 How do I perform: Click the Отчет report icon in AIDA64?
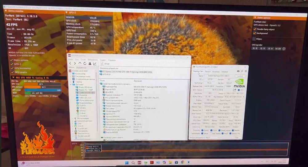click(x=102, y=64)
